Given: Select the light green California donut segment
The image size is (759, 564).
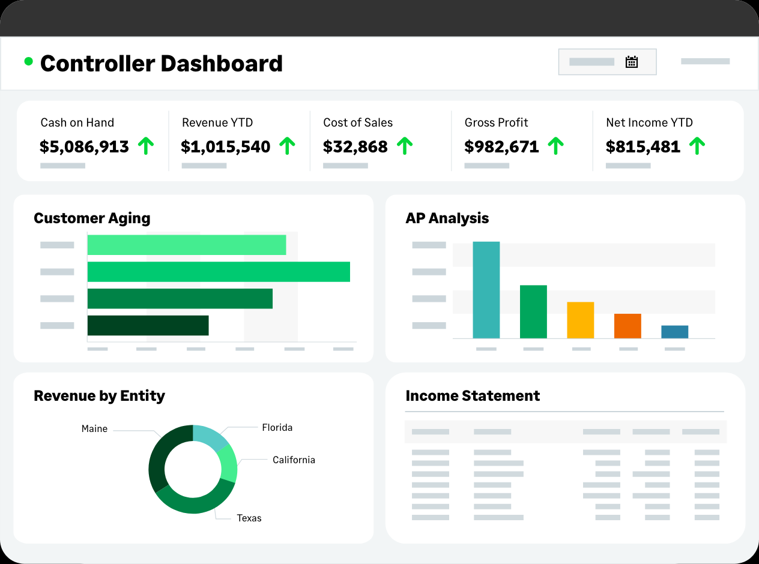Looking at the screenshot, I should tap(229, 463).
